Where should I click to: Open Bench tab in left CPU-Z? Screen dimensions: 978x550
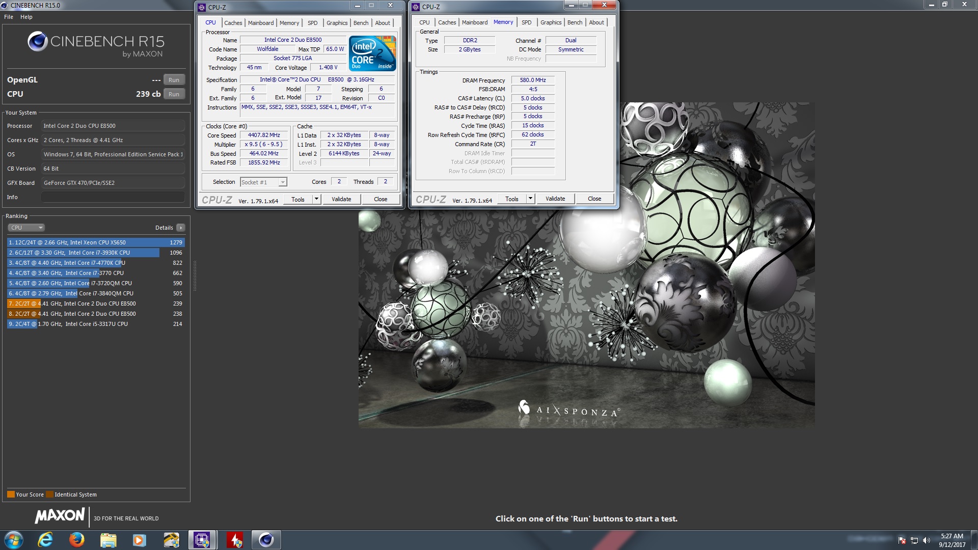(x=361, y=23)
